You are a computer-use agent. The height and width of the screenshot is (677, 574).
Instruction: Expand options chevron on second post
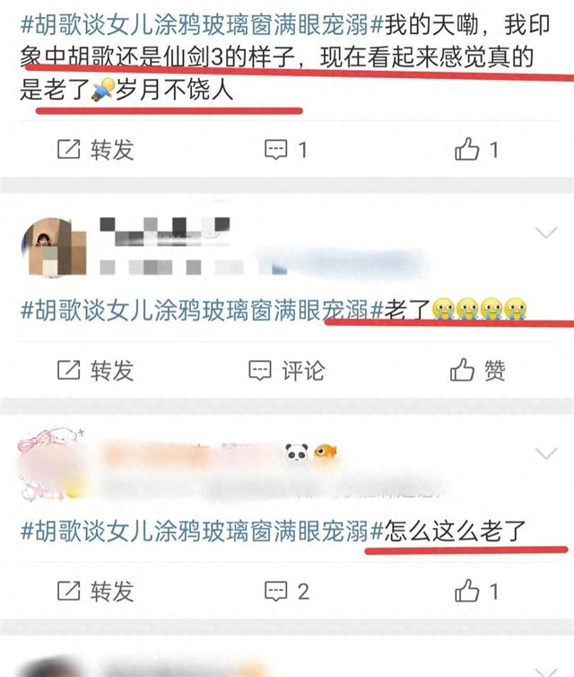546,233
